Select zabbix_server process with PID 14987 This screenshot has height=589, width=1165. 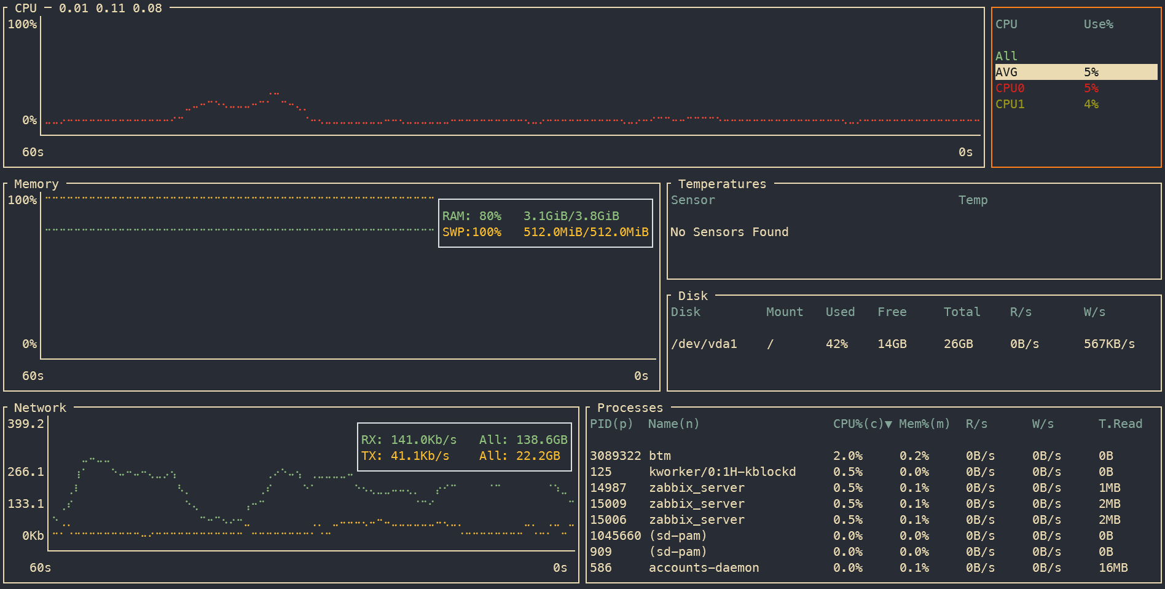(873, 488)
